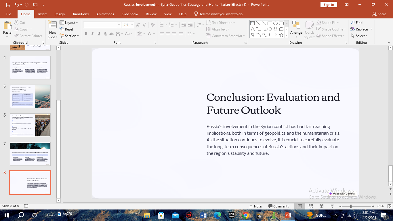Cut the selected content
The image size is (393, 221).
(x=20, y=23)
